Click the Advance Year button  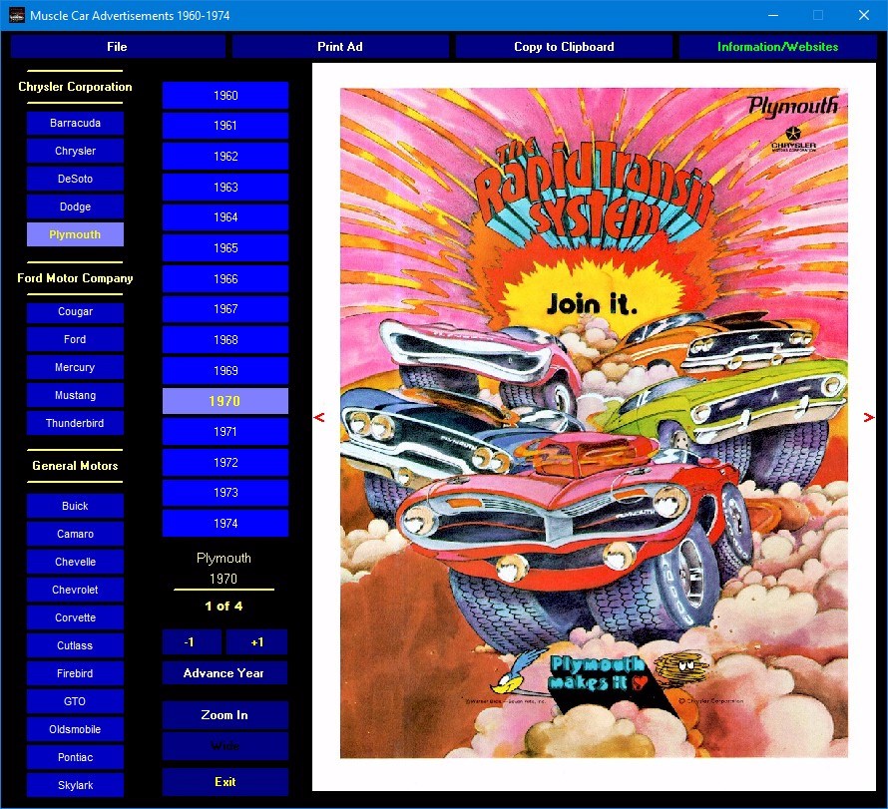[x=224, y=673]
